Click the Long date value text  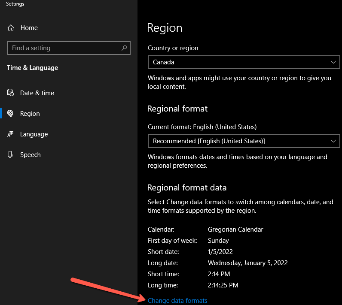coord(247,263)
